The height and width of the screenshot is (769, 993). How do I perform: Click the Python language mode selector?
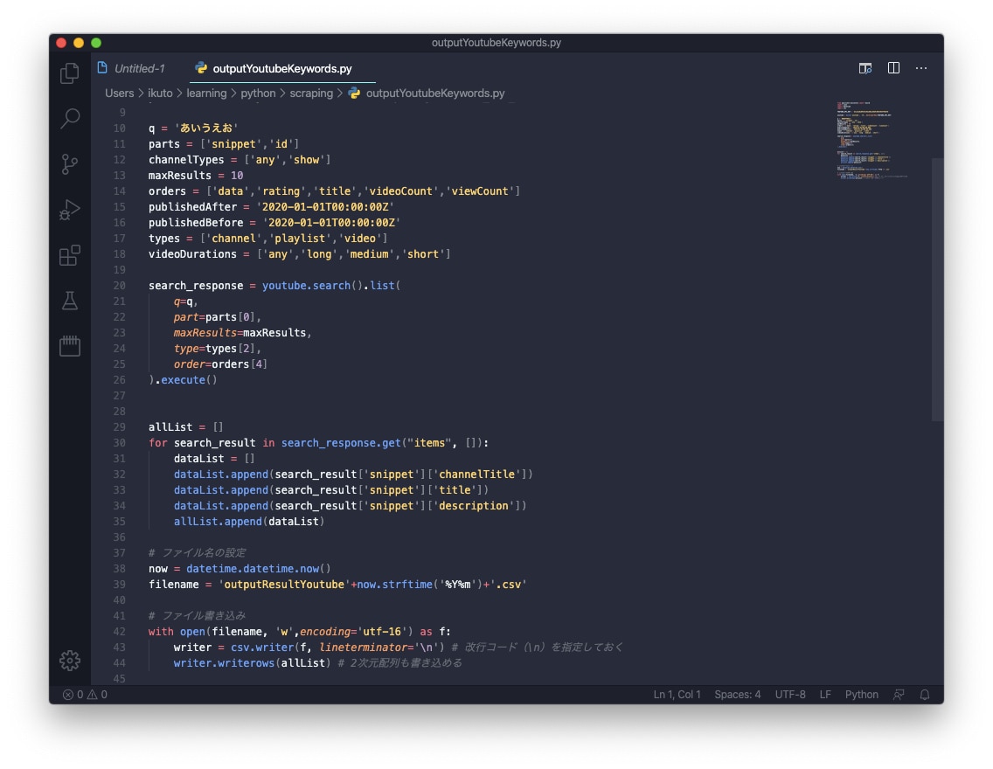(x=861, y=695)
